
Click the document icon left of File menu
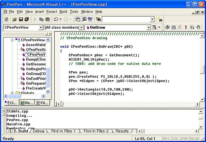(5, 12)
